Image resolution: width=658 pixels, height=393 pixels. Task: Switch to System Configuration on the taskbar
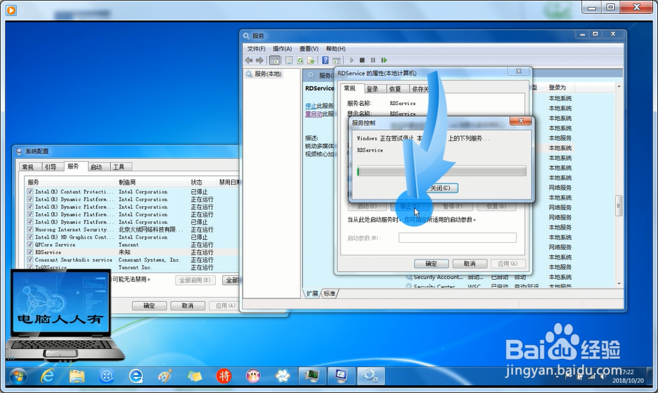341,376
